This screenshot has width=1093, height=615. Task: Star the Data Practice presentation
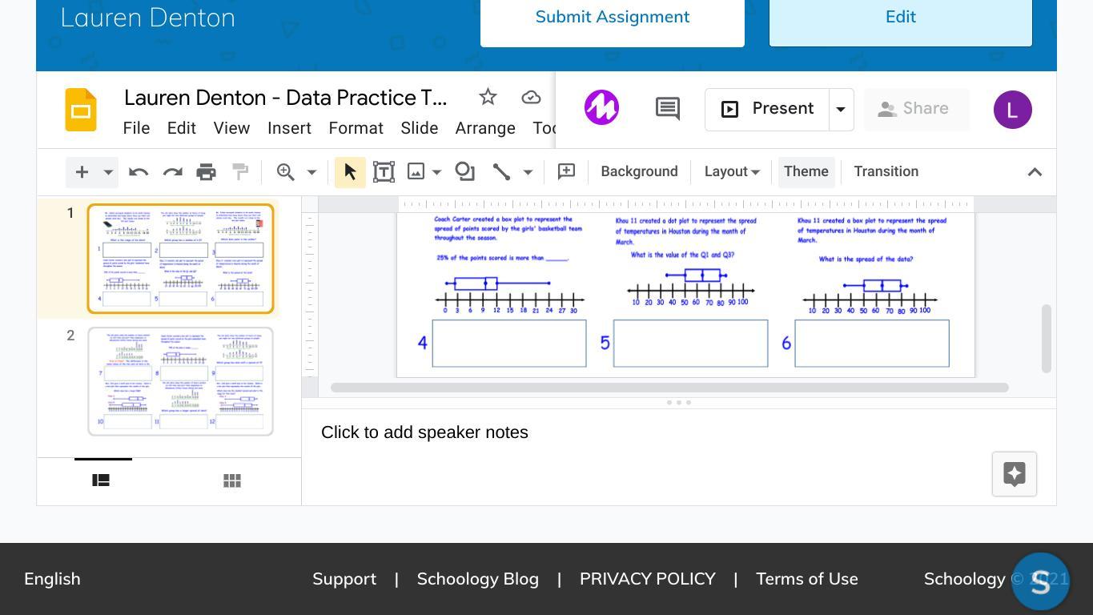click(488, 98)
